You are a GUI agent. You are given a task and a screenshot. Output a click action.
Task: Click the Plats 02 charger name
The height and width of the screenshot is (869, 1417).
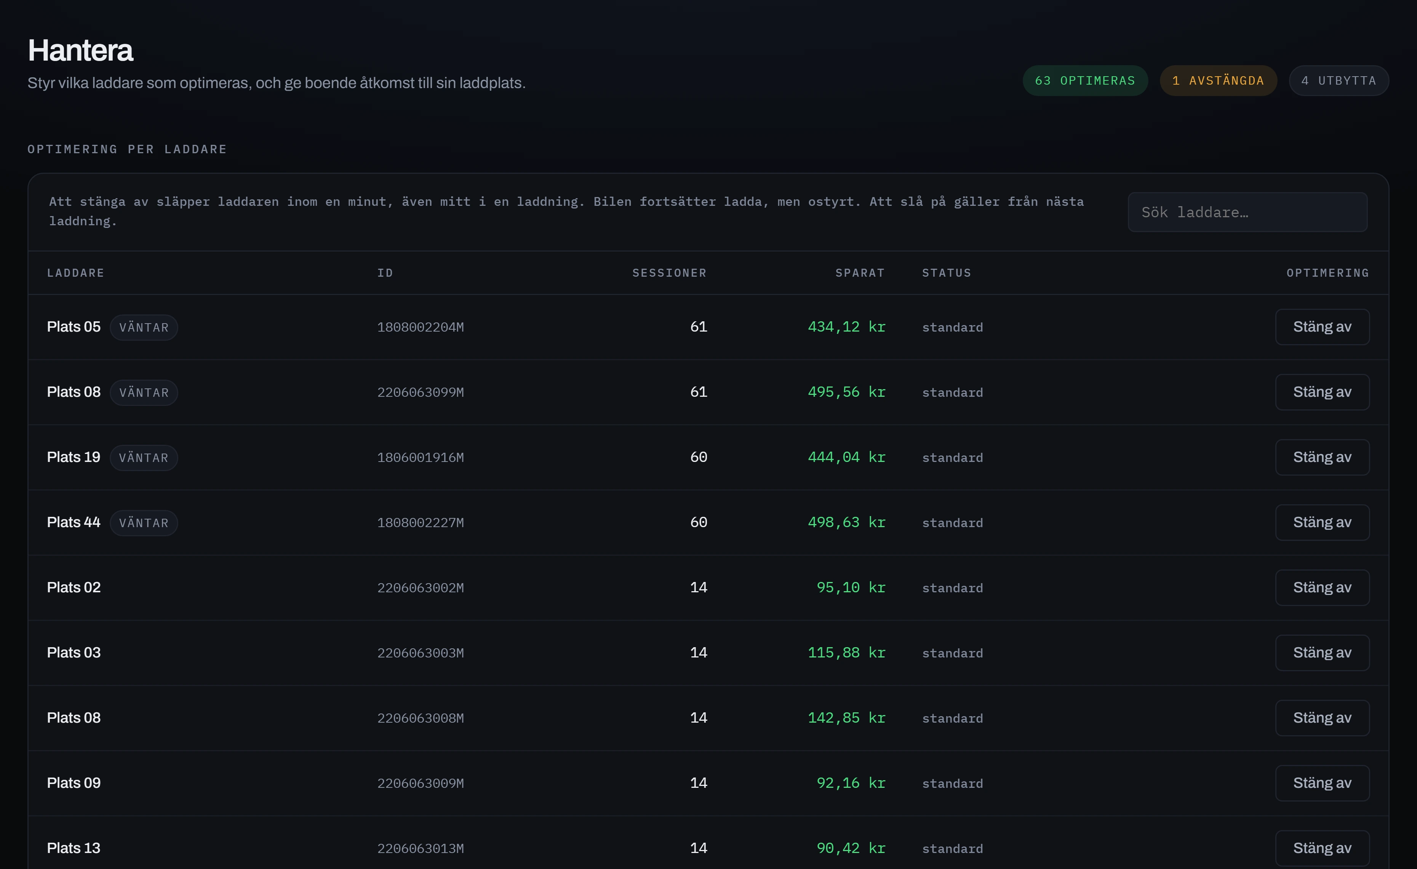[x=74, y=588]
